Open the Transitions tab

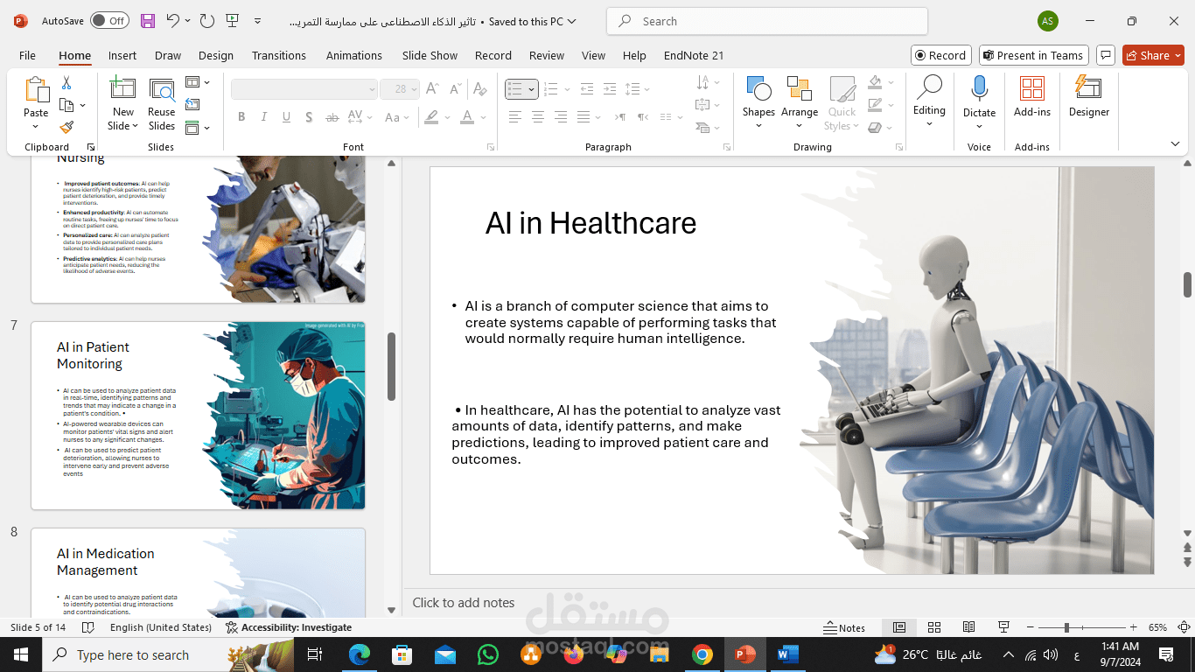coord(279,55)
